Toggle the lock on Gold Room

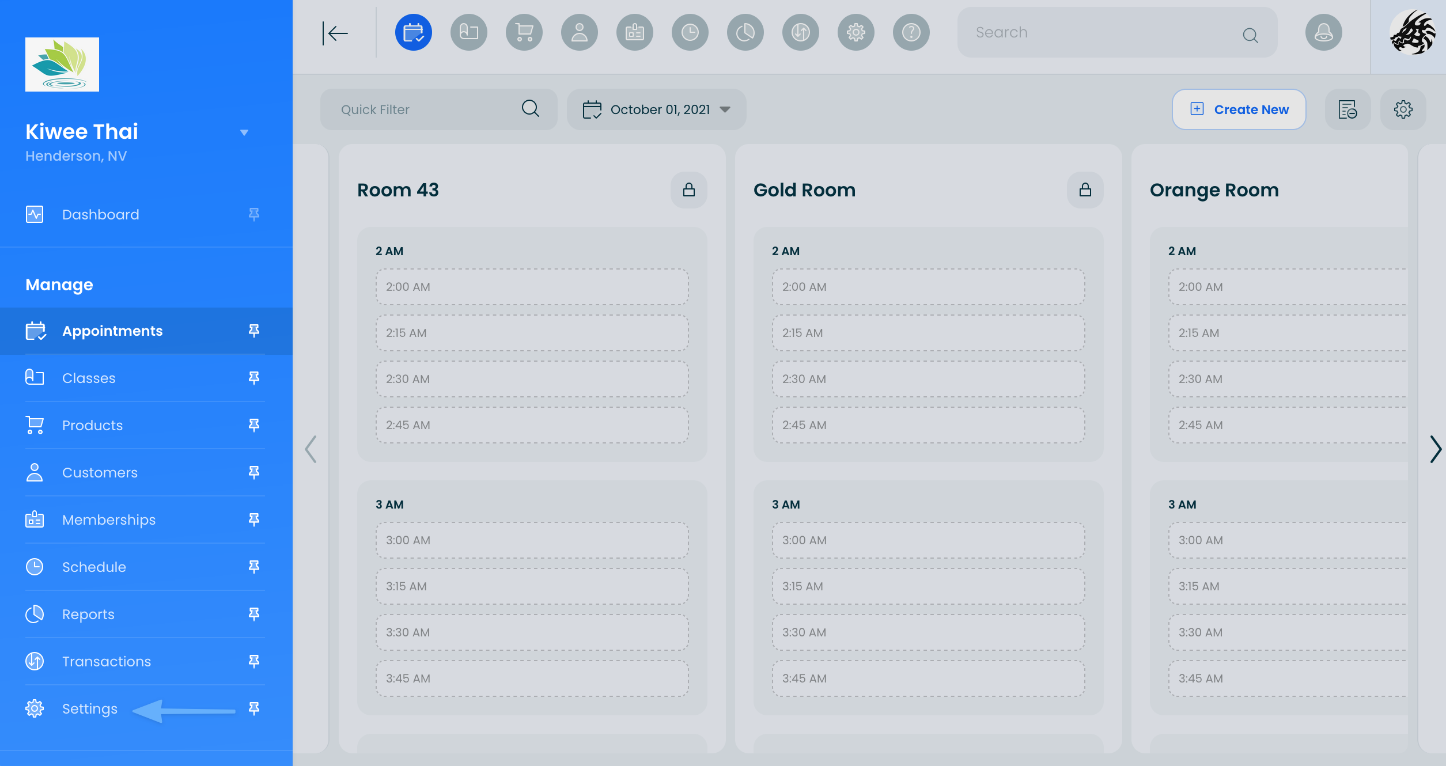(x=1085, y=189)
